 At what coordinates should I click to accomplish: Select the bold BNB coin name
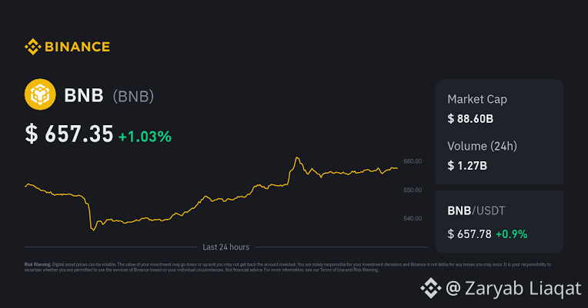(84, 95)
